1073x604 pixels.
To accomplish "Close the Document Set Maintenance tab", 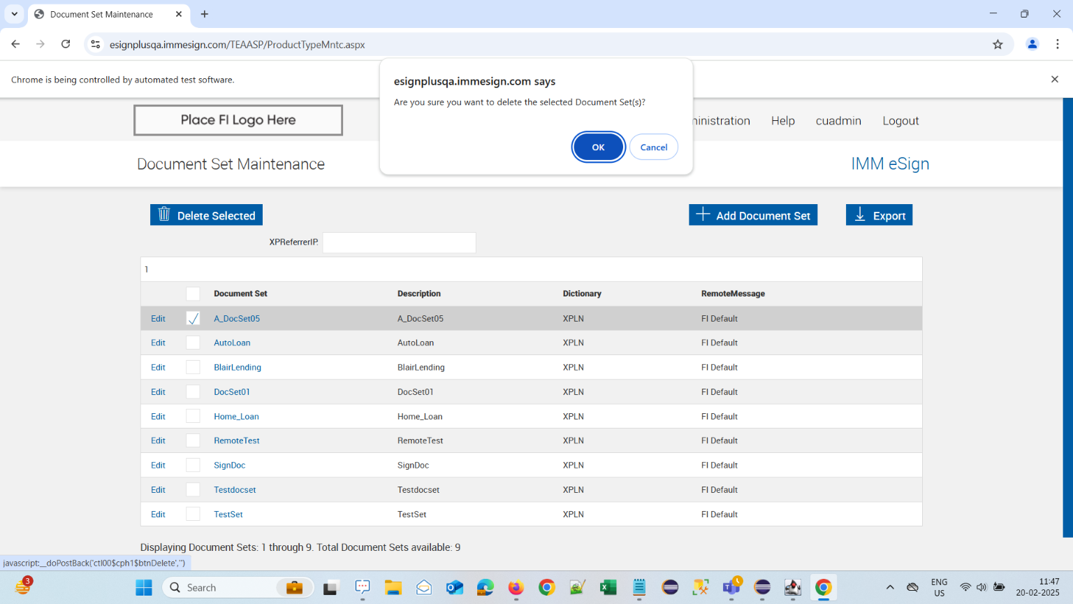I will 179,14.
